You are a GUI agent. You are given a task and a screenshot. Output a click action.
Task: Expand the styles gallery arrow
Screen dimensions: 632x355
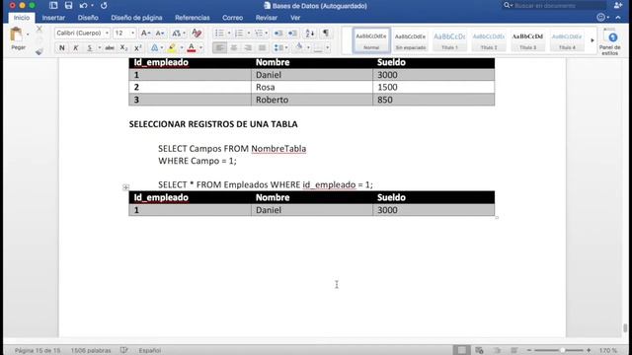click(592, 40)
